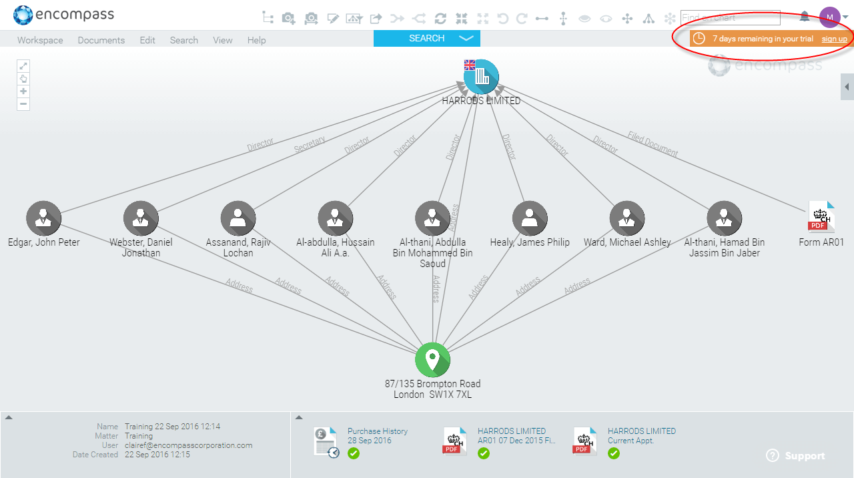Select the horizontal node alignment icon

pos(542,18)
